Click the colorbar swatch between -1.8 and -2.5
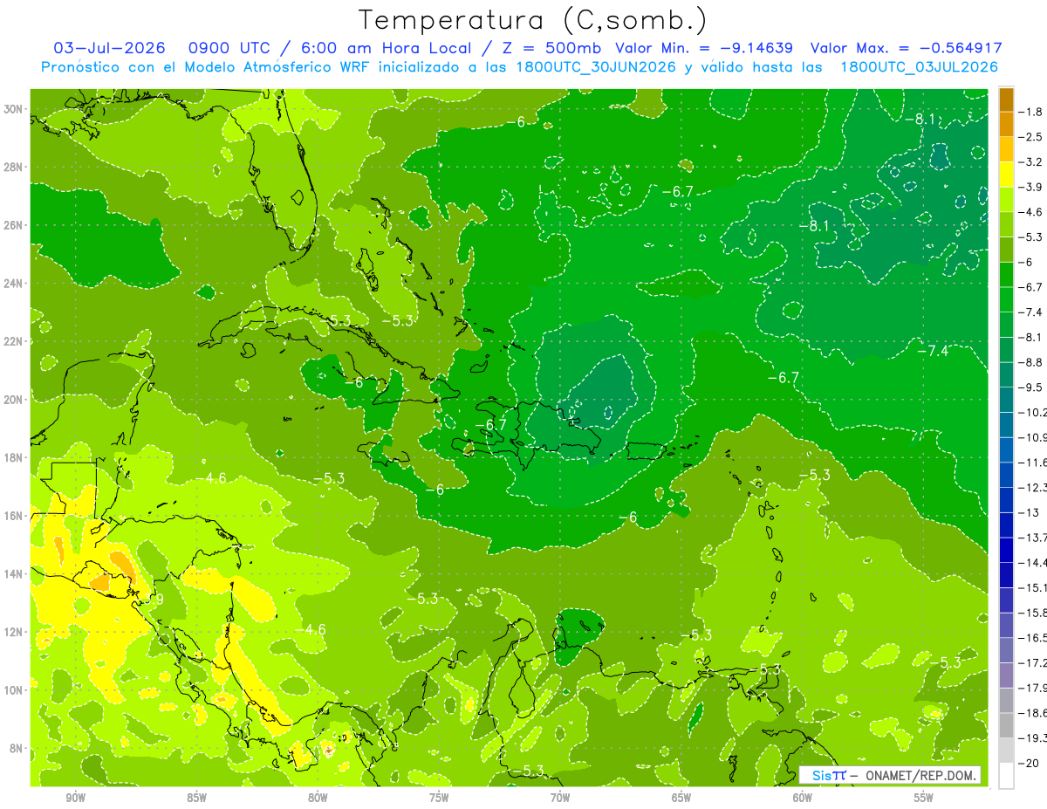The image size is (1047, 809). pos(1006,124)
